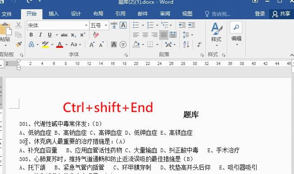Expand the bullet list dropdown arrow
The image size is (294, 174).
point(143,25)
